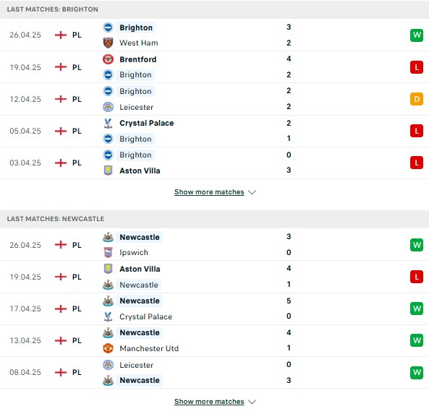The height and width of the screenshot is (414, 429).
Task: Open the Crystal Palace team name in Brighton list
Action: coord(147,124)
